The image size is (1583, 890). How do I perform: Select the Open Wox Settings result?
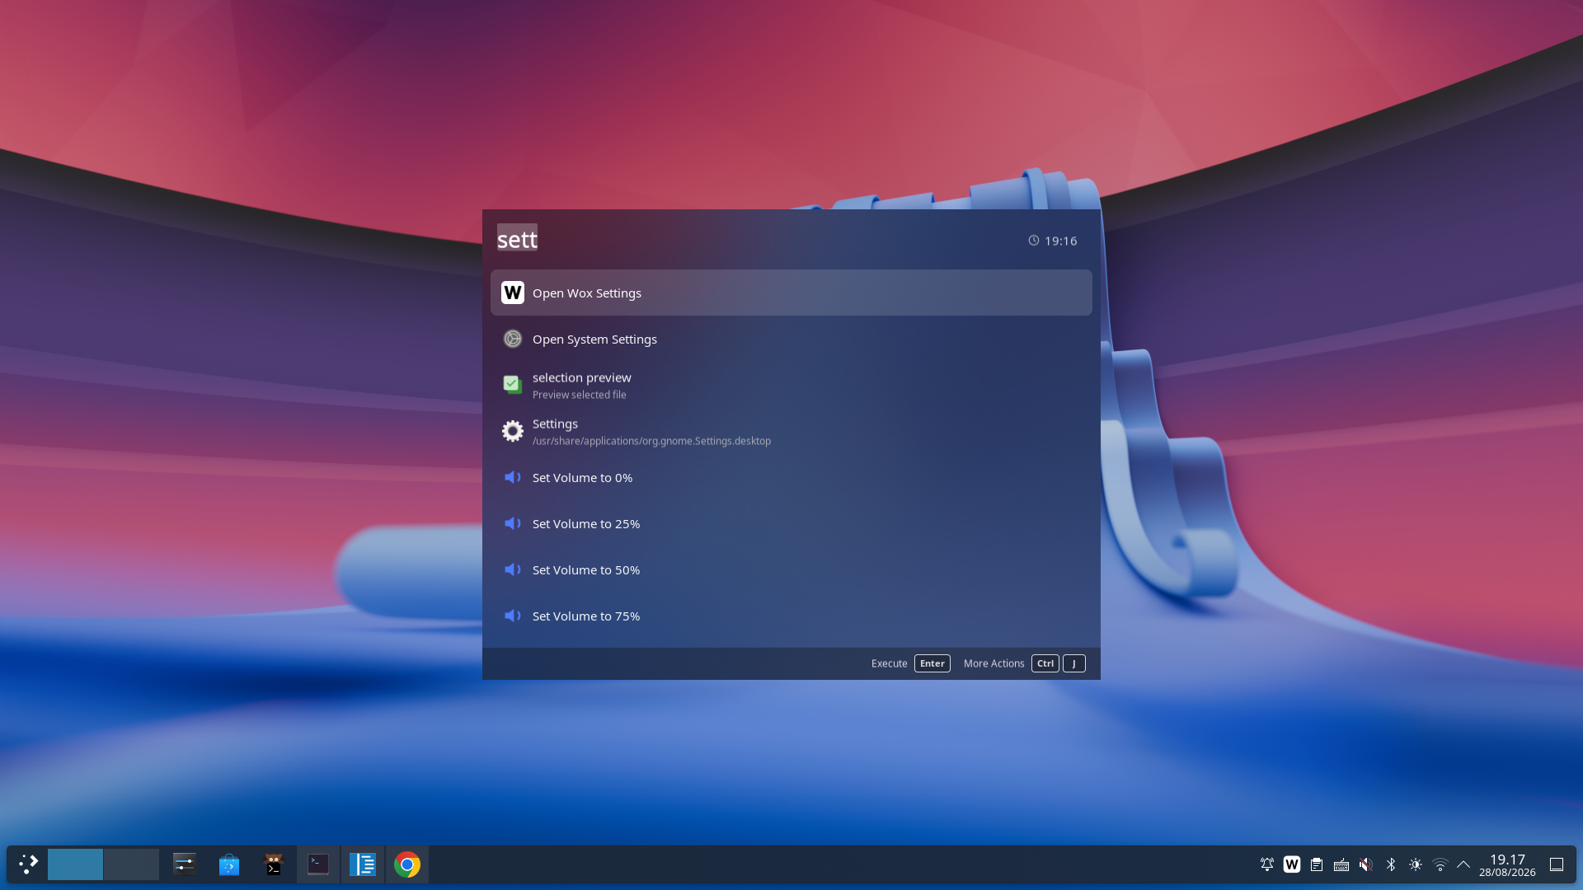tap(791, 293)
